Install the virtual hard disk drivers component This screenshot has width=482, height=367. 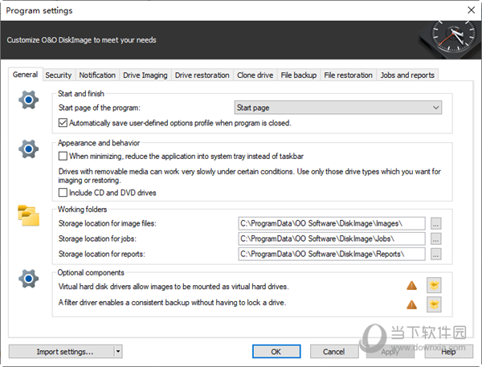(434, 286)
